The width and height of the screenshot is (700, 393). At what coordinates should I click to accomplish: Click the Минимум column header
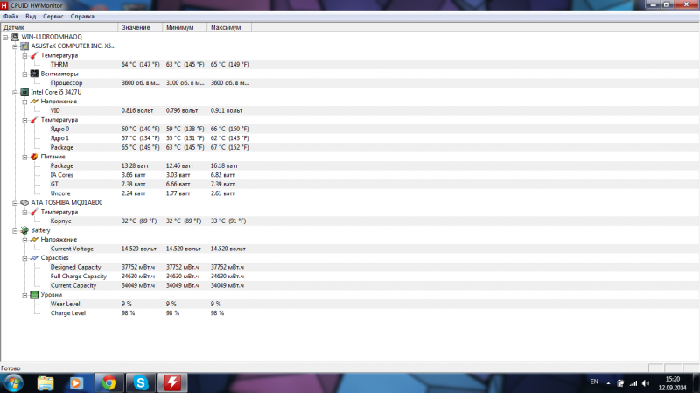tap(185, 27)
